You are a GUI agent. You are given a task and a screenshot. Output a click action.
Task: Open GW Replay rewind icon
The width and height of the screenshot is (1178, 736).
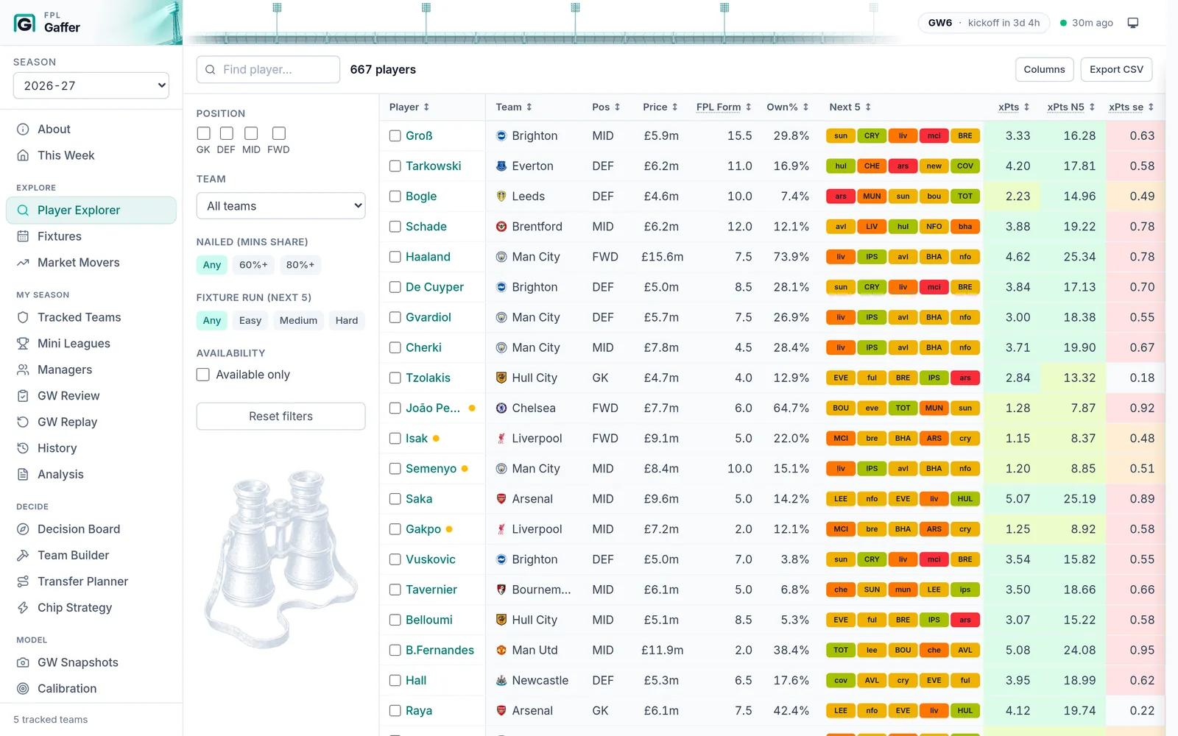point(23,422)
